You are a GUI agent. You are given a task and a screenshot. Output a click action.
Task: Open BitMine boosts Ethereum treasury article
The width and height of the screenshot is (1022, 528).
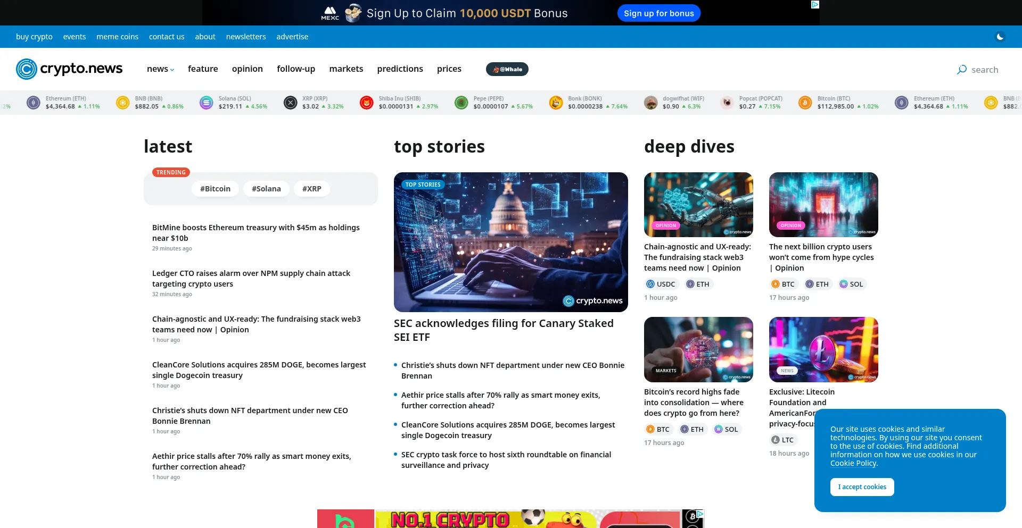coord(256,233)
